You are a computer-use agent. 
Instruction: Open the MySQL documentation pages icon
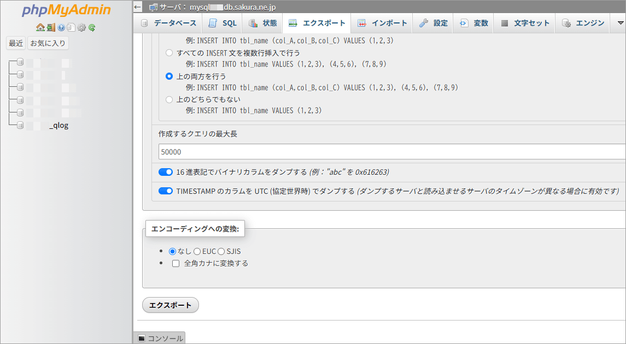[x=71, y=27]
